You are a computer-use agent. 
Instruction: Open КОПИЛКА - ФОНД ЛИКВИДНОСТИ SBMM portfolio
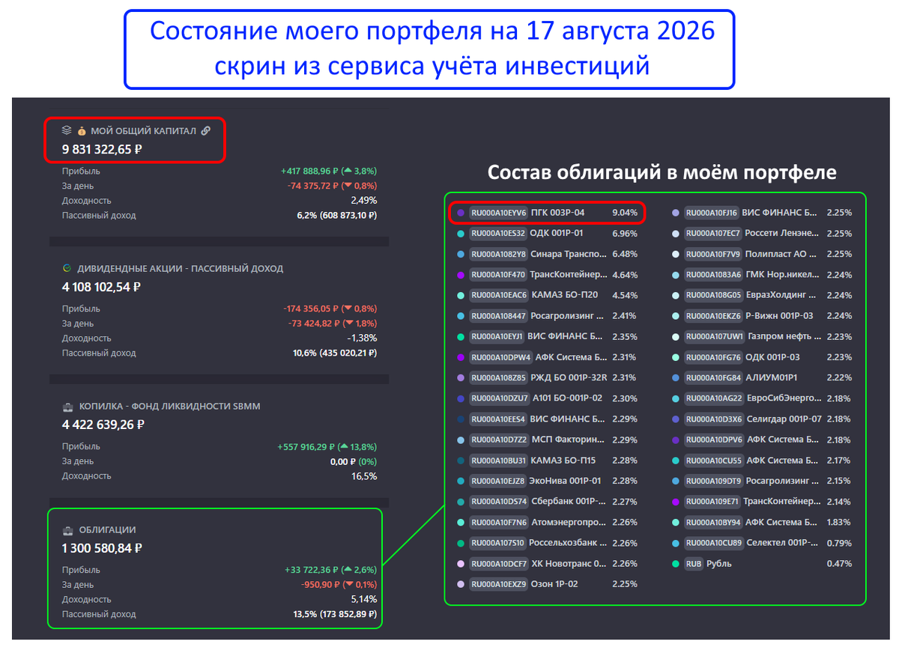coord(169,407)
